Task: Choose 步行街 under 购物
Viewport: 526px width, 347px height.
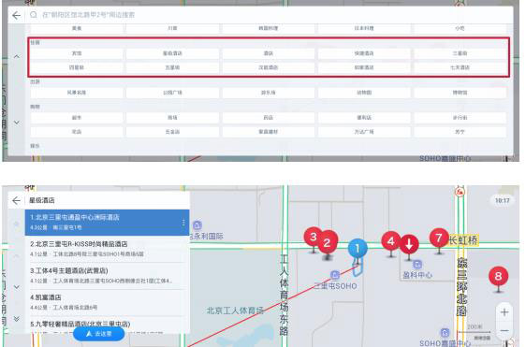Action: pos(460,118)
